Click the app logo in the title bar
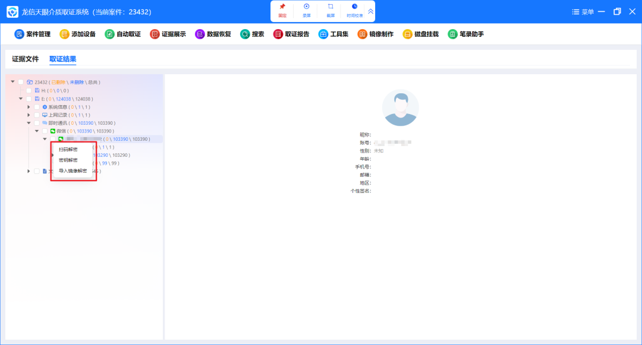The image size is (642, 345). [x=12, y=12]
